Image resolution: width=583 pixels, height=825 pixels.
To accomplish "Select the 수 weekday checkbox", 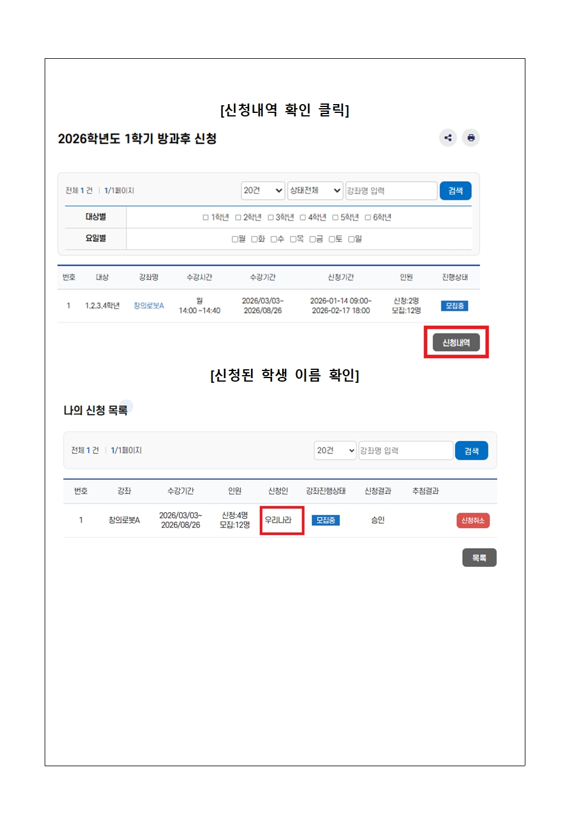I will [274, 239].
